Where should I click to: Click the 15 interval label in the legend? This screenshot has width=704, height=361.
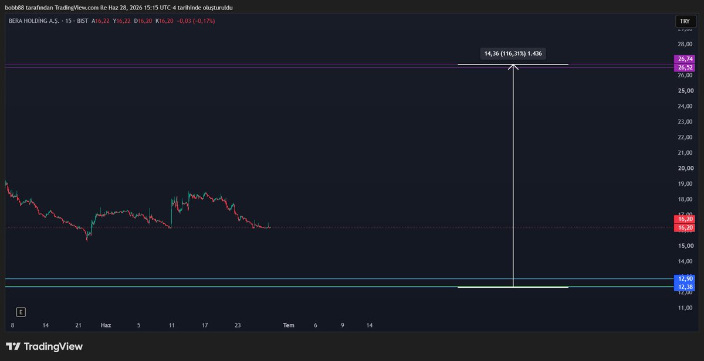point(69,21)
